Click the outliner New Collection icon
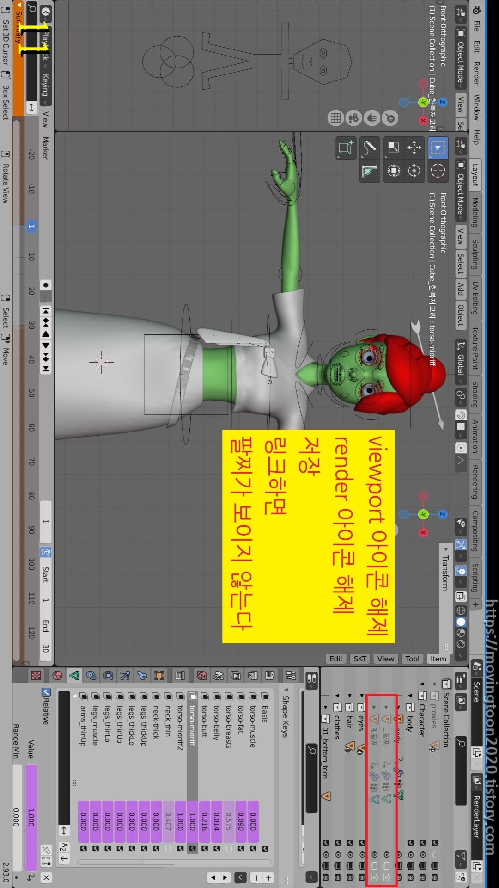Viewport: 499px width, 888px height. coord(461,876)
